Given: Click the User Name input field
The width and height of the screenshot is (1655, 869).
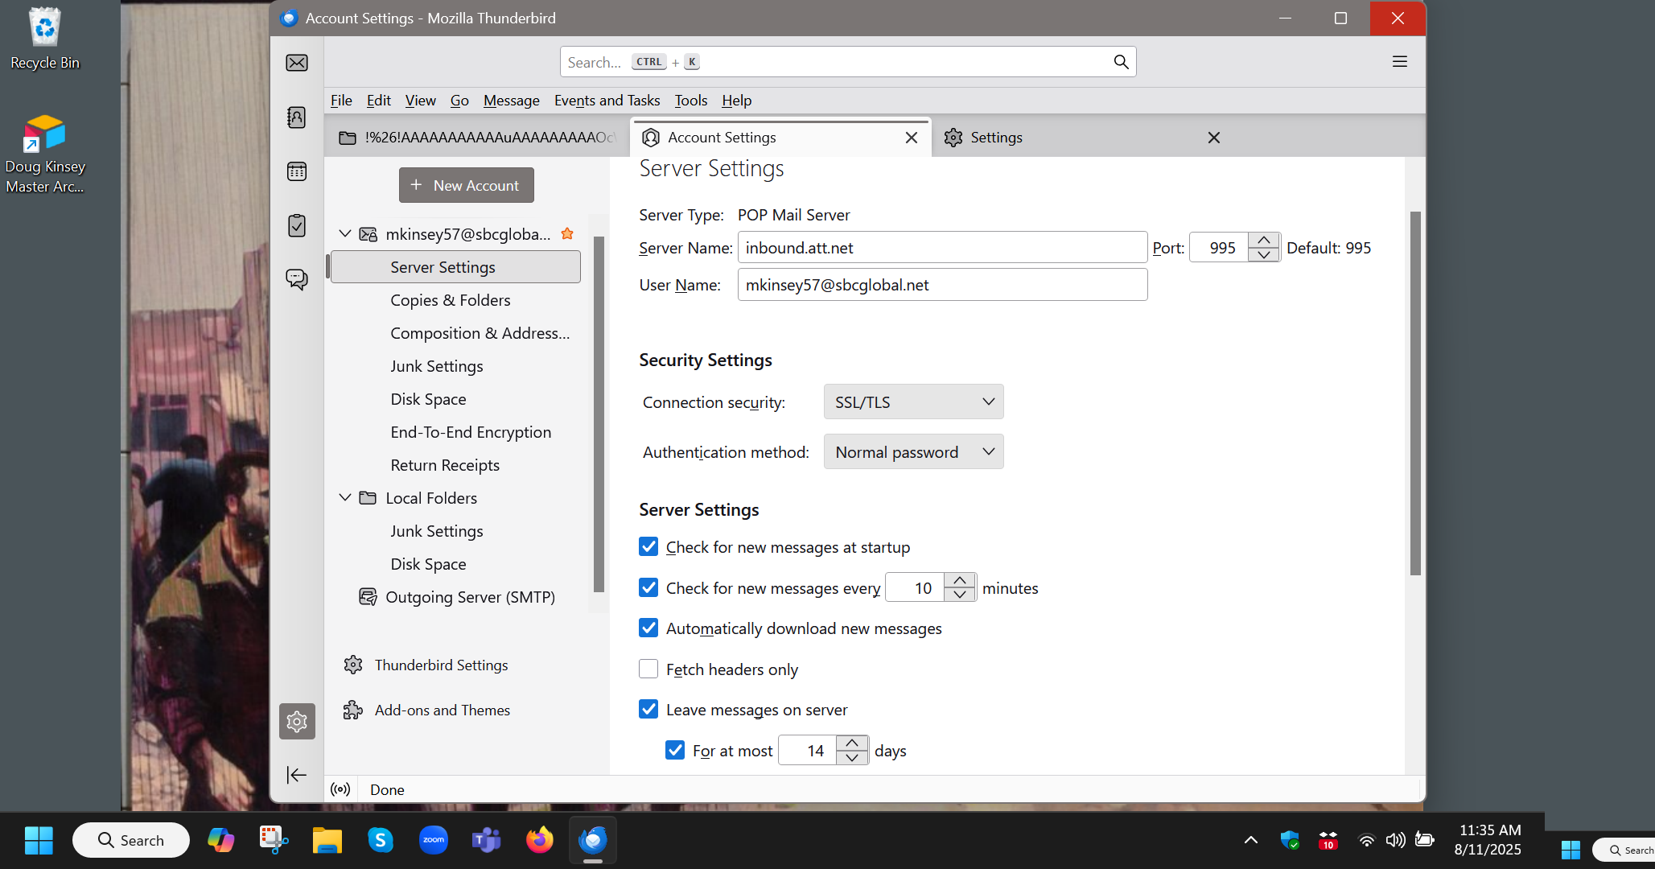Looking at the screenshot, I should point(942,285).
